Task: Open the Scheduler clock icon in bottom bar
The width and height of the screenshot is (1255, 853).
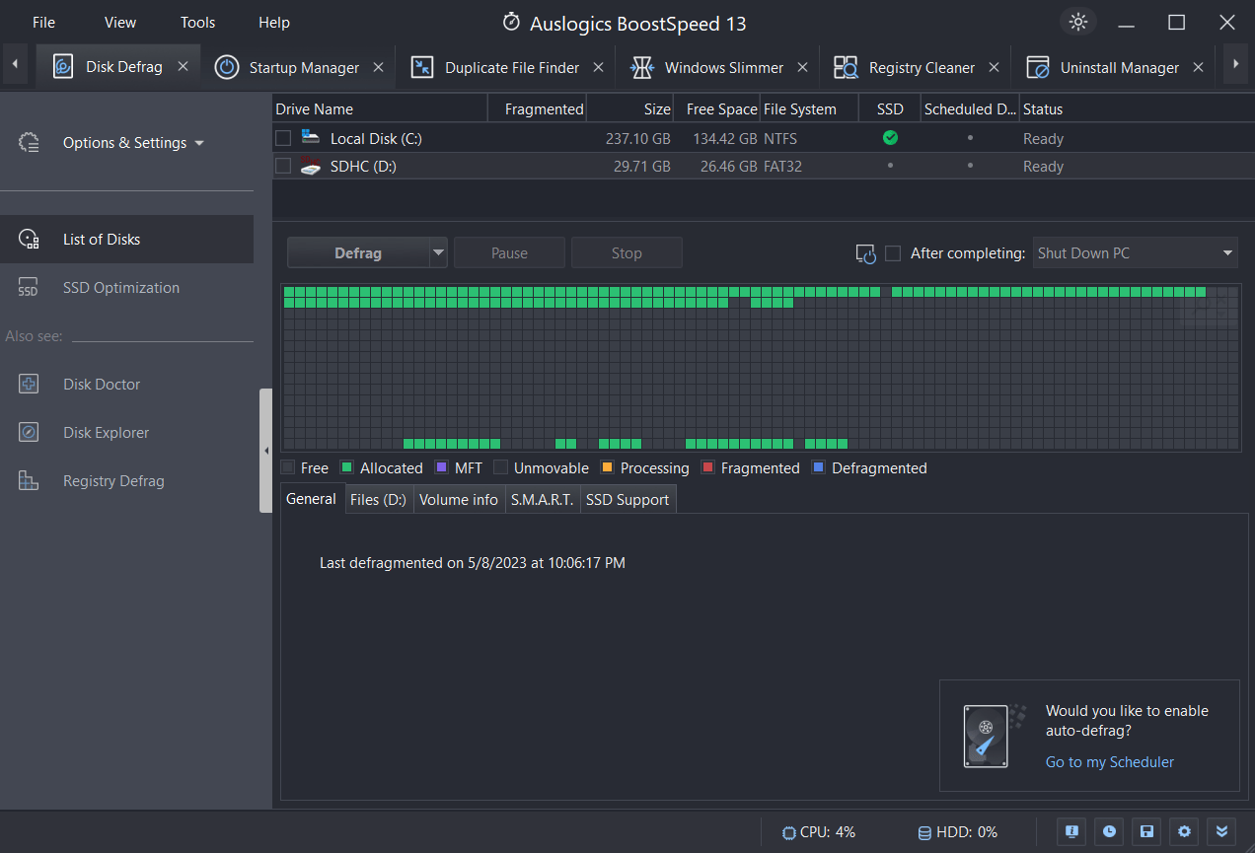Action: tap(1108, 831)
